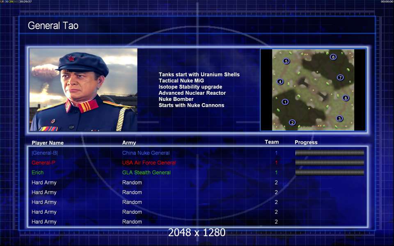This screenshot has height=246, width=394.
Task: Click the 'Tactical Nuke MiG' line
Action: [181, 81]
